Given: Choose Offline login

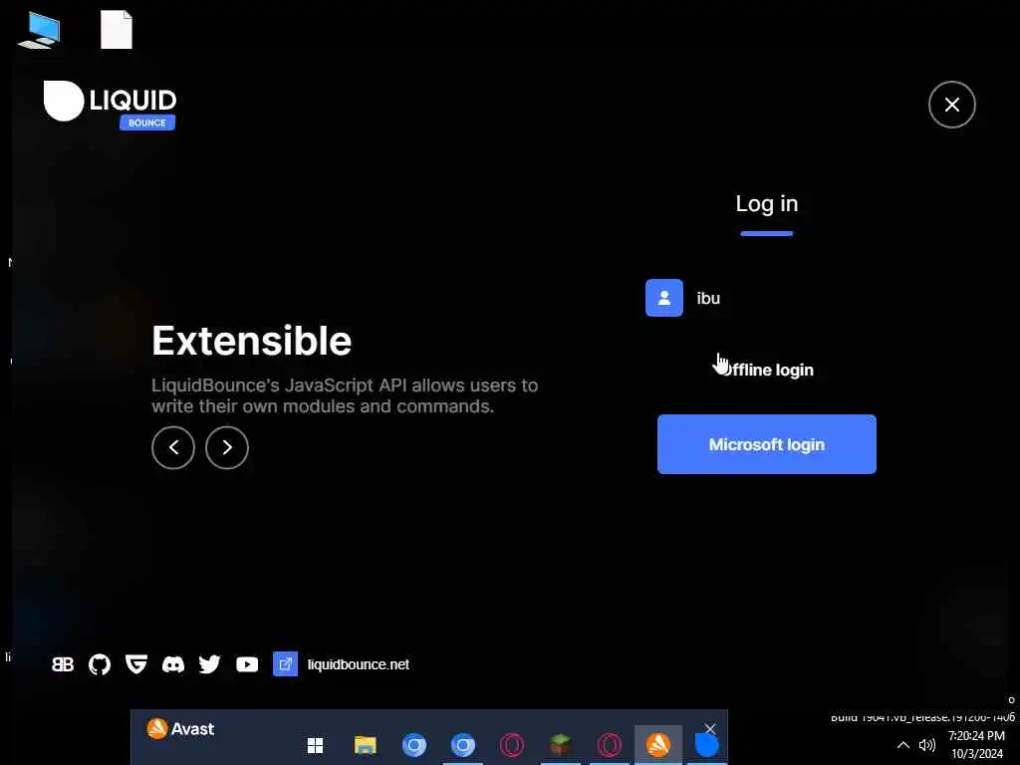Looking at the screenshot, I should (766, 370).
